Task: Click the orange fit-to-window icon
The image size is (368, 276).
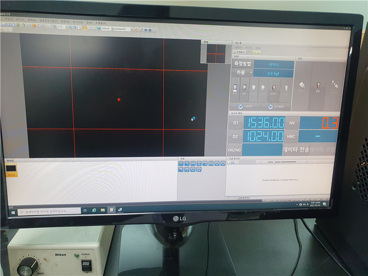Action: coord(85,28)
